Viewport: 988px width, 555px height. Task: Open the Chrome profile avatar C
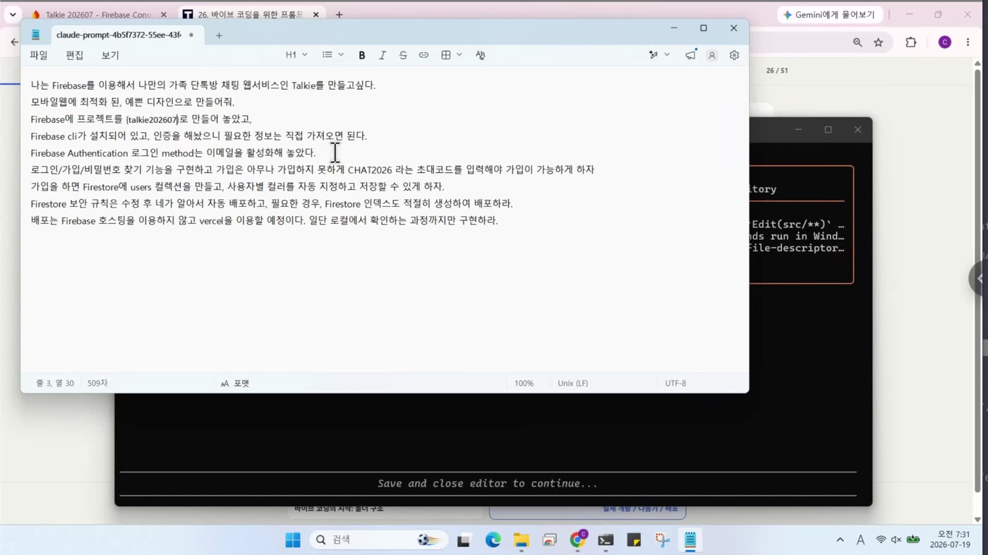tap(945, 42)
